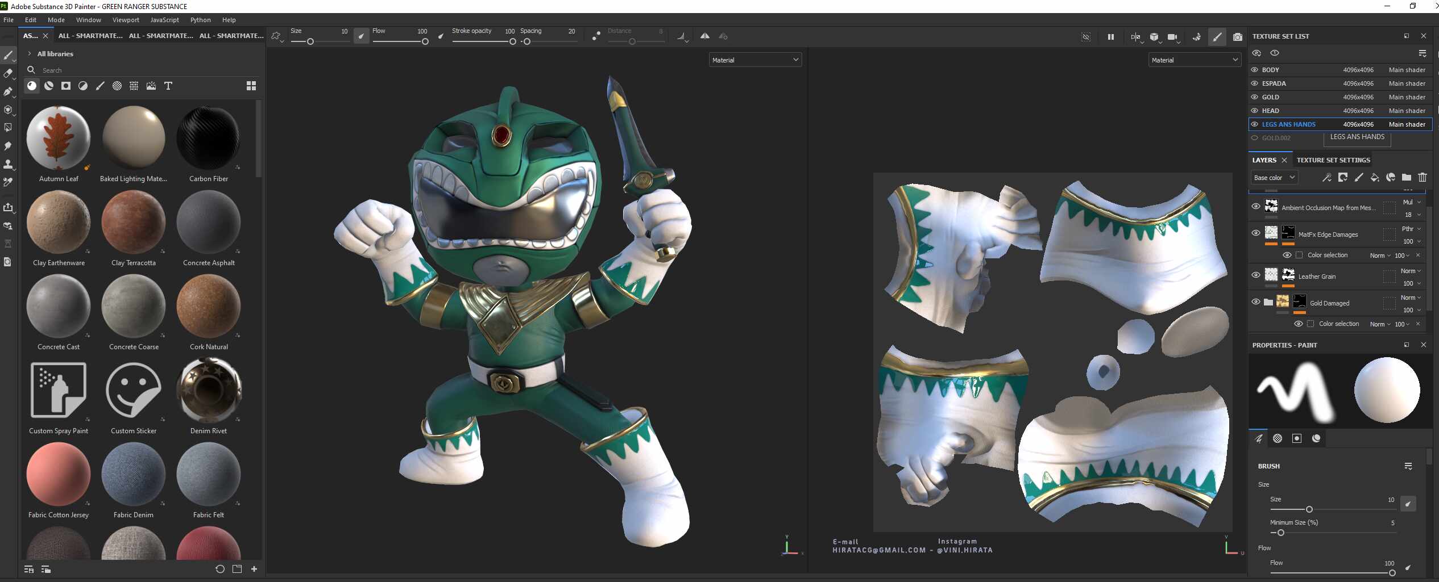Switch library to grid view icon

[x=251, y=86]
